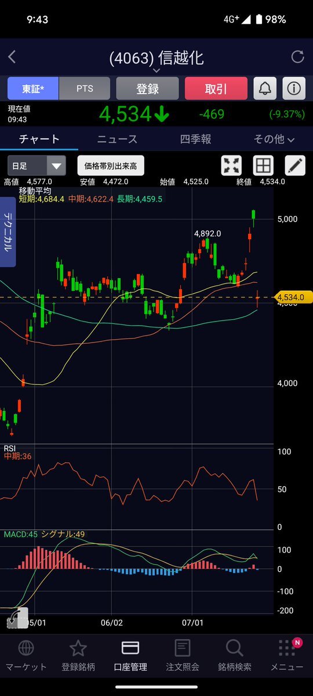The image size is (313, 696).
Task: Expand the chevron under 信越化 title
Action: [x=156, y=70]
